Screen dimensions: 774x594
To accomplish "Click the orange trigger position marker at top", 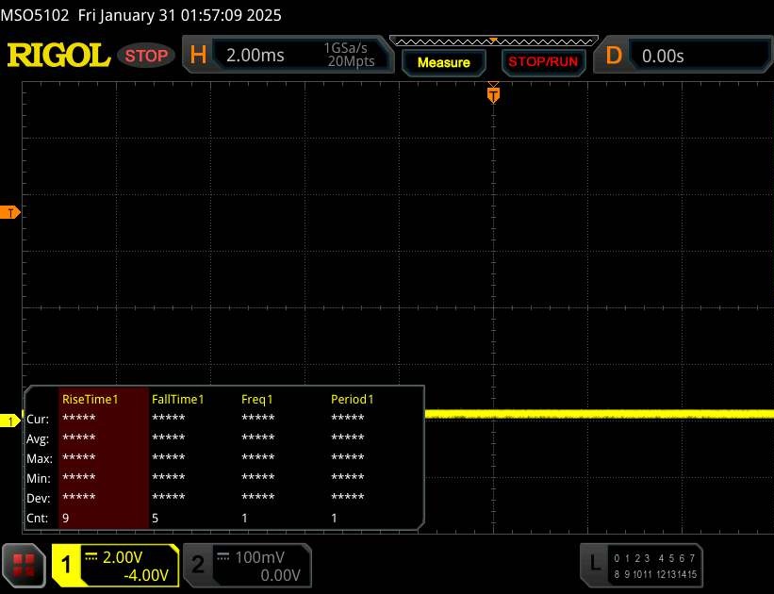I will tap(492, 93).
